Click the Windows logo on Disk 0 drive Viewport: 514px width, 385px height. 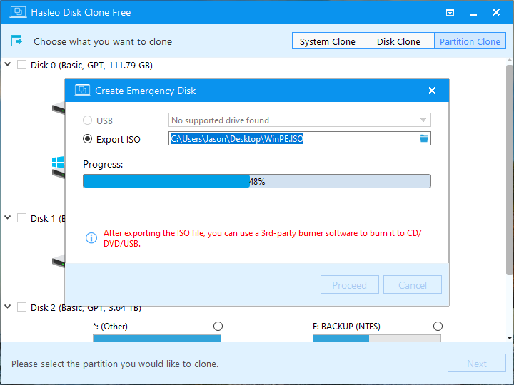(58, 163)
